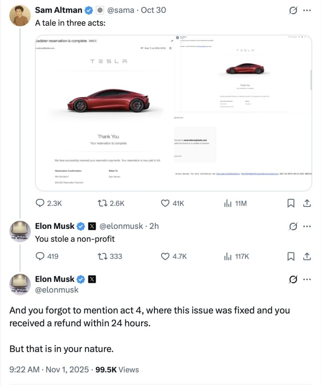The height and width of the screenshot is (386, 321).
Task: Open Grok icon on Sam Altman's tweet
Action: click(292, 11)
